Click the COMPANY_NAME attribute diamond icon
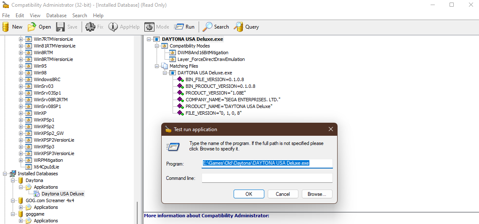Viewport: 479px width, 224px height. coord(181,100)
